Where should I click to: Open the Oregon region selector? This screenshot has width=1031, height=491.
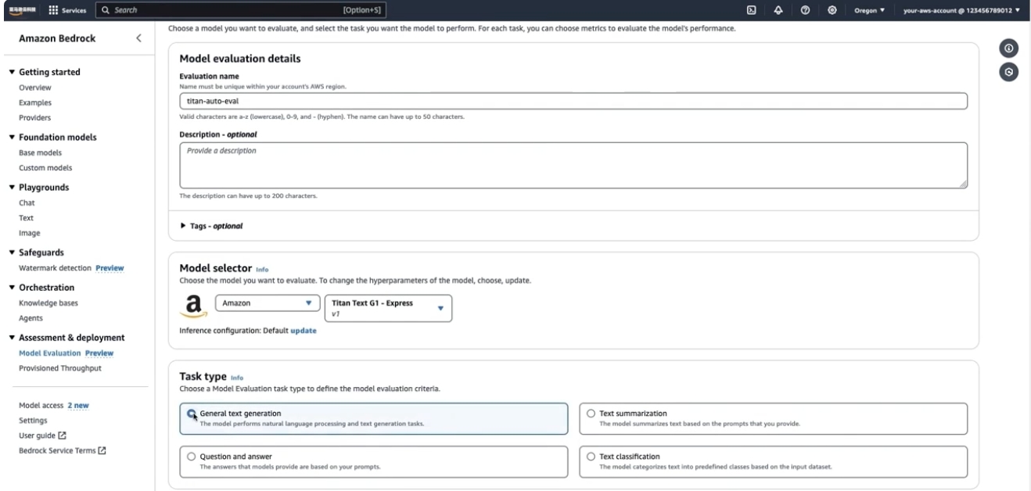tap(869, 10)
